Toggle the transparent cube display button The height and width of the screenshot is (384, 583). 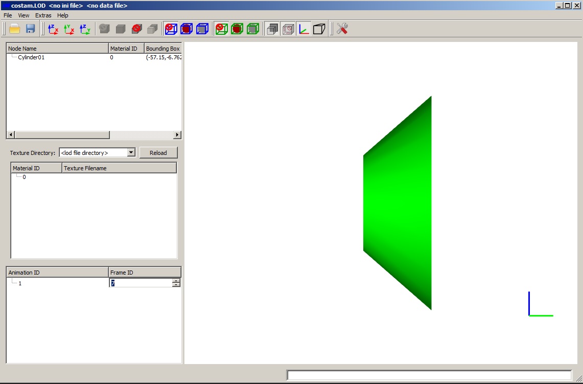pyautogui.click(x=288, y=29)
